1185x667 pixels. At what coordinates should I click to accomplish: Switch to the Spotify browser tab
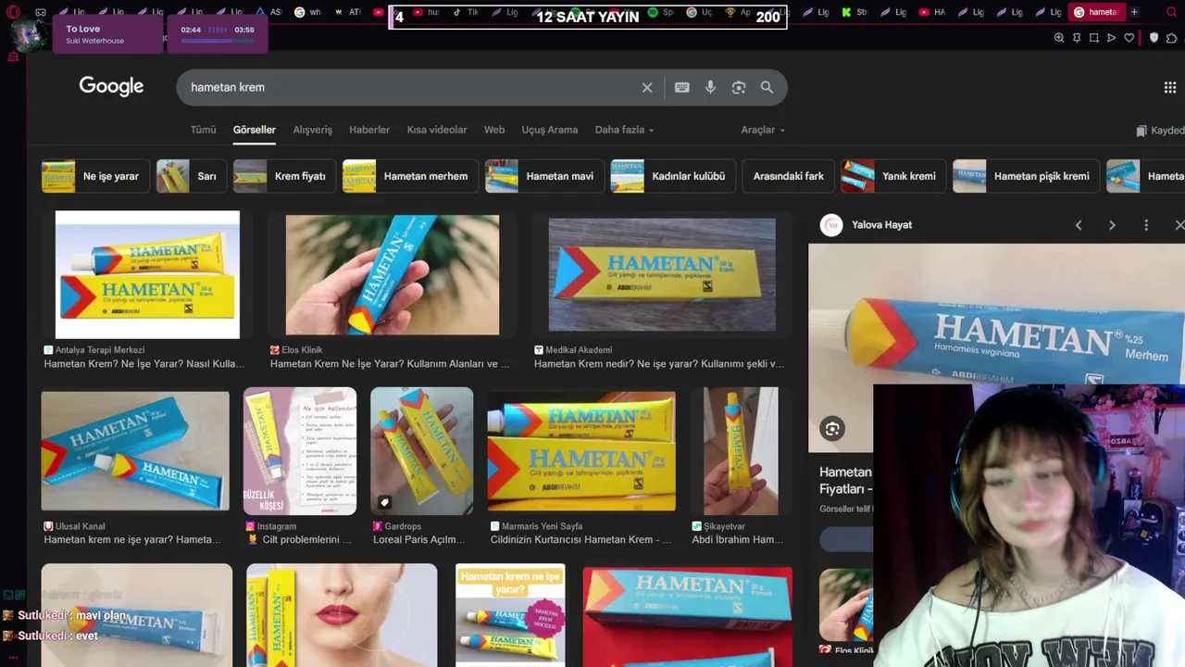[x=661, y=12]
